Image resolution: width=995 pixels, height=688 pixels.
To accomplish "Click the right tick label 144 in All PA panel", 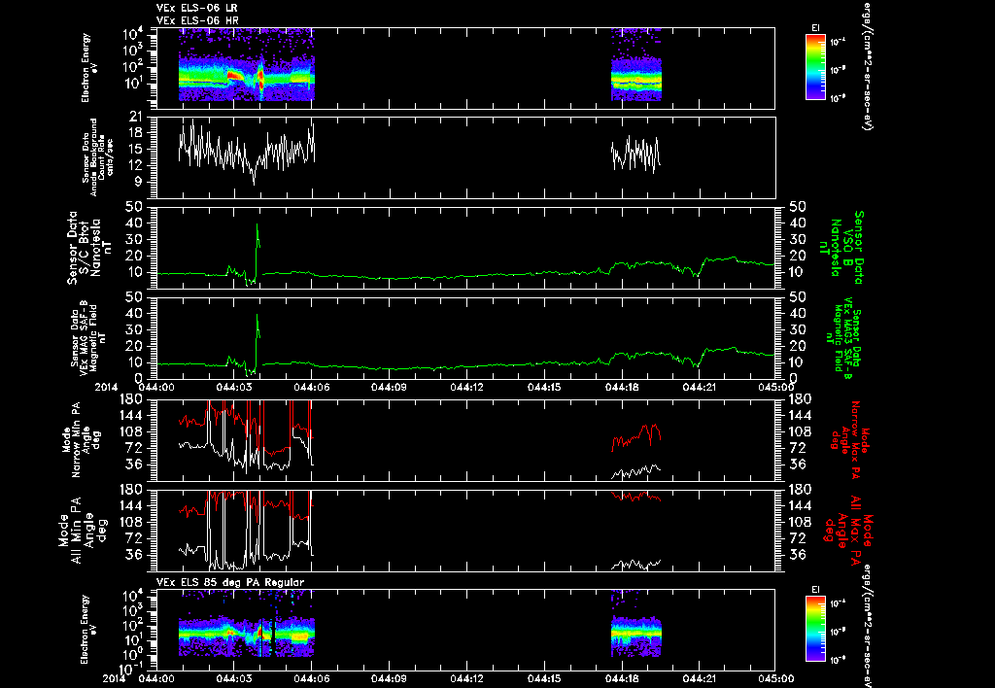I will click(x=799, y=506).
